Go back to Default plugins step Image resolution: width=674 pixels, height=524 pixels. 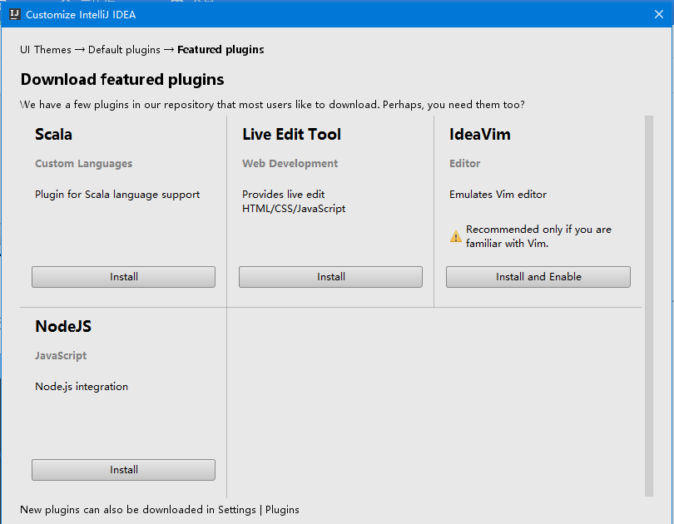point(124,50)
